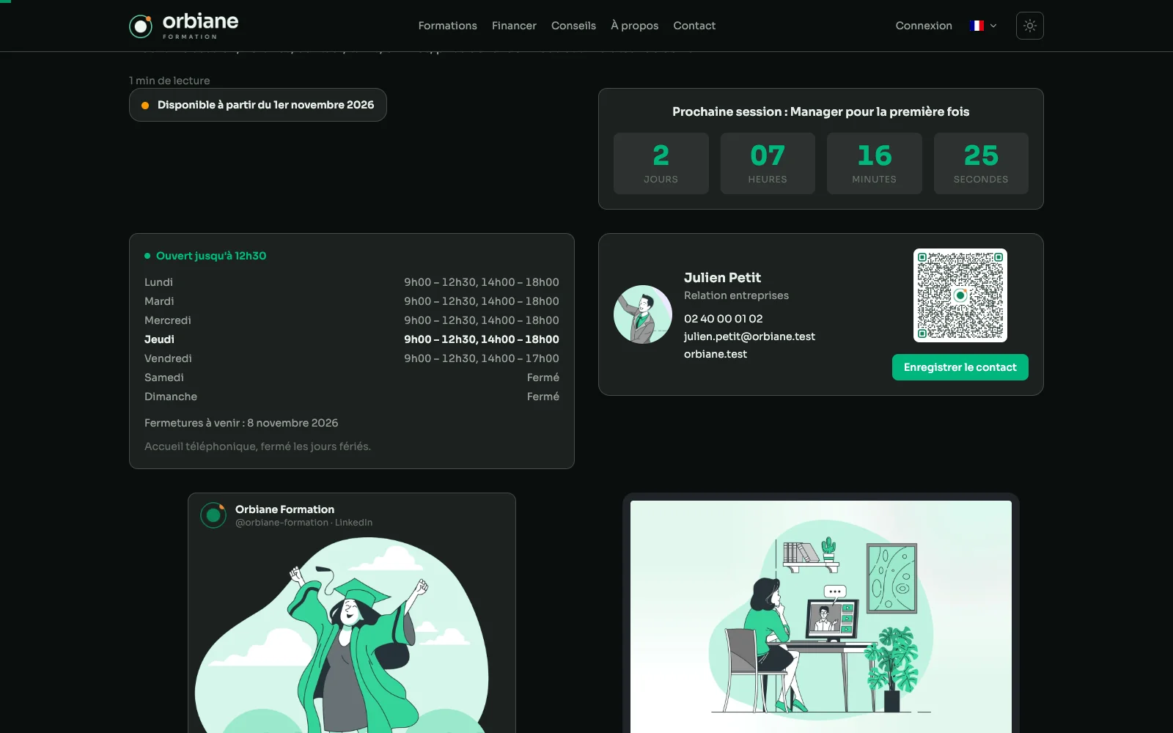This screenshot has height=733, width=1173.
Task: Click the Relation entreprises job title
Action: (x=736, y=295)
